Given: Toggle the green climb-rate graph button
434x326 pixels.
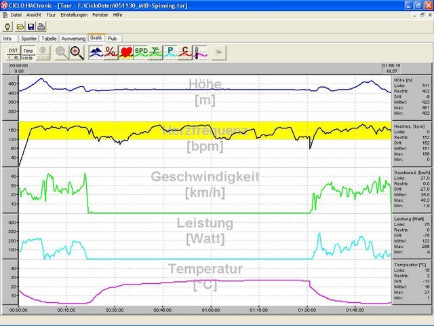Looking at the screenshot, I should click(155, 53).
